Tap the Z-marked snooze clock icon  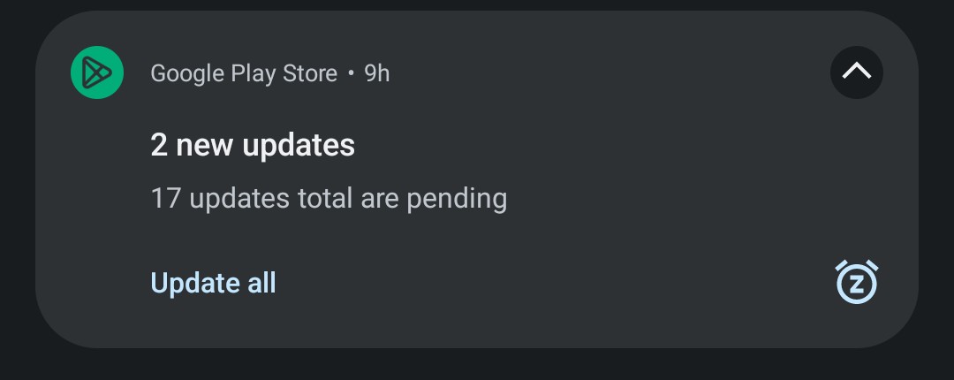coord(857,281)
